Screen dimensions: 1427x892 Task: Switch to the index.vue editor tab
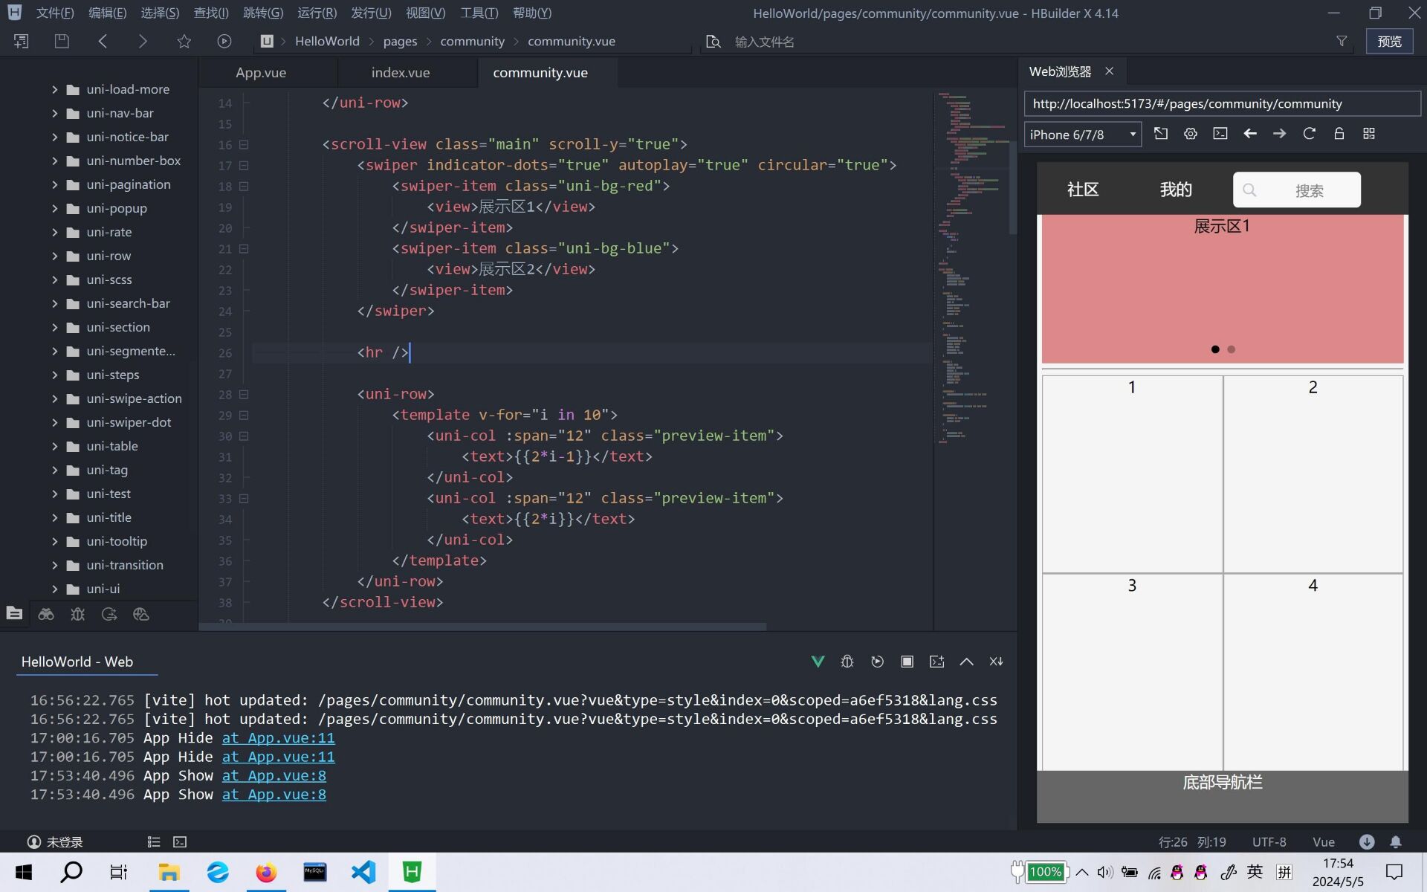pos(401,73)
